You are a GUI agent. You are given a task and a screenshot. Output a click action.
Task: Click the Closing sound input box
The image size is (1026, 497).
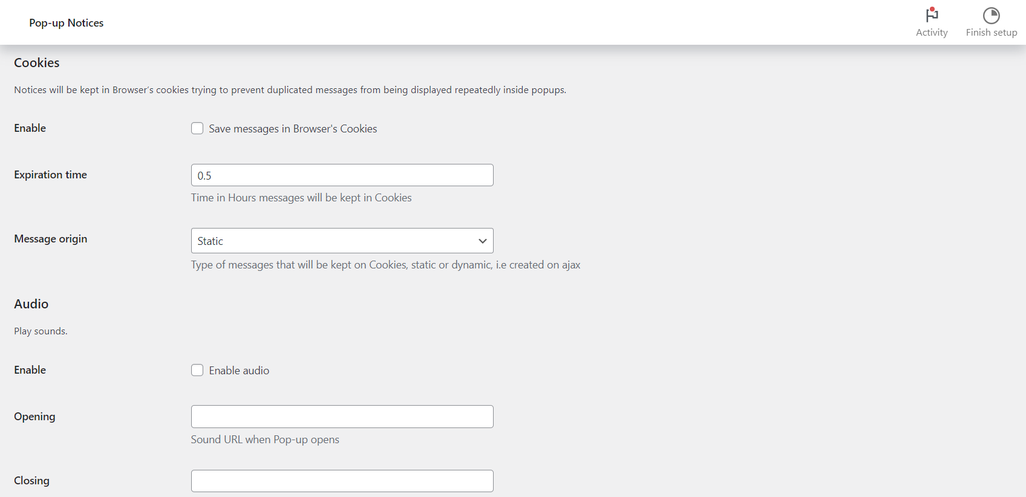[x=342, y=481]
